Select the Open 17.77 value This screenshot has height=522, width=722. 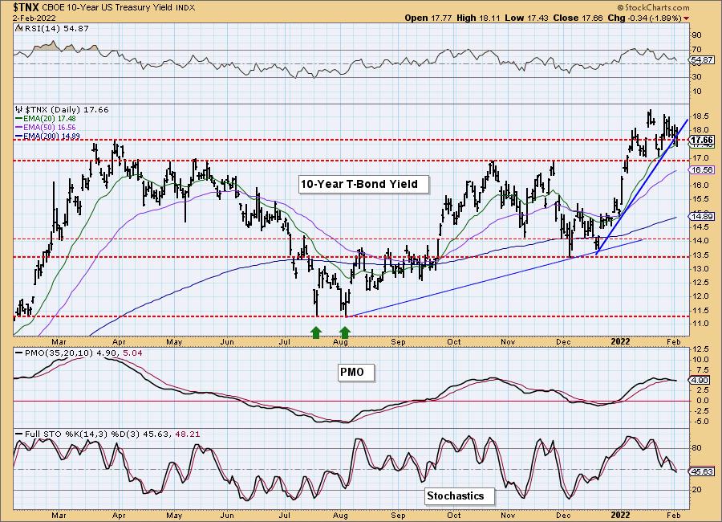[428, 18]
